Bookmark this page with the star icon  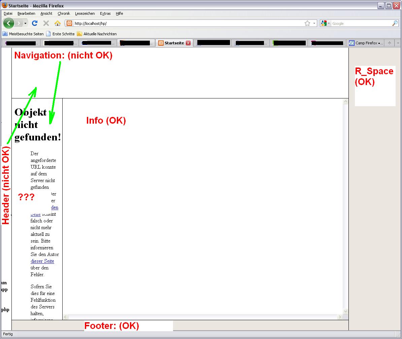point(307,23)
